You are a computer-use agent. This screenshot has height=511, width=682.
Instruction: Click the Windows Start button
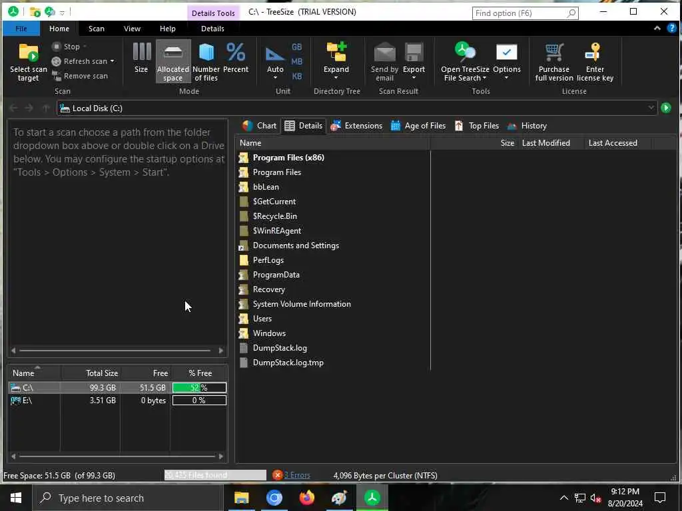point(16,498)
